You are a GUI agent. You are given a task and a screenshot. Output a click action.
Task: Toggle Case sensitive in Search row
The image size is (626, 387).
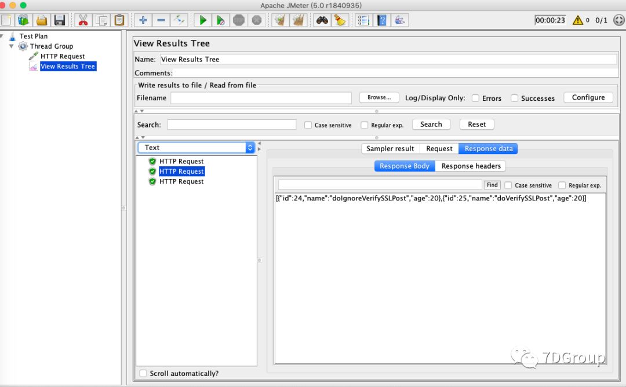[x=308, y=125]
